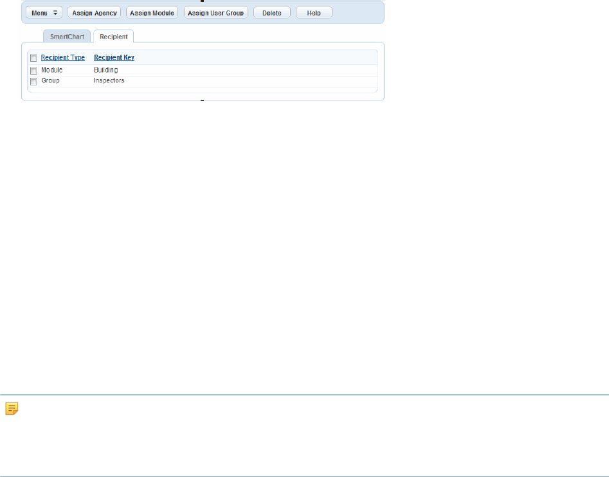Check the Group row checkbox
This screenshot has height=477, width=609.
(33, 82)
